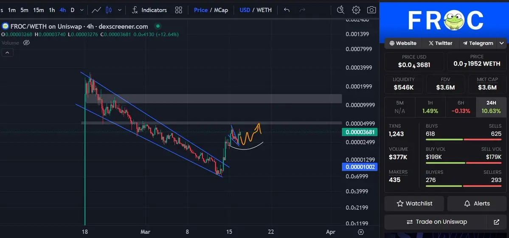509x238 pixels.
Task: Select the 15m timeframe
Action: point(38,10)
